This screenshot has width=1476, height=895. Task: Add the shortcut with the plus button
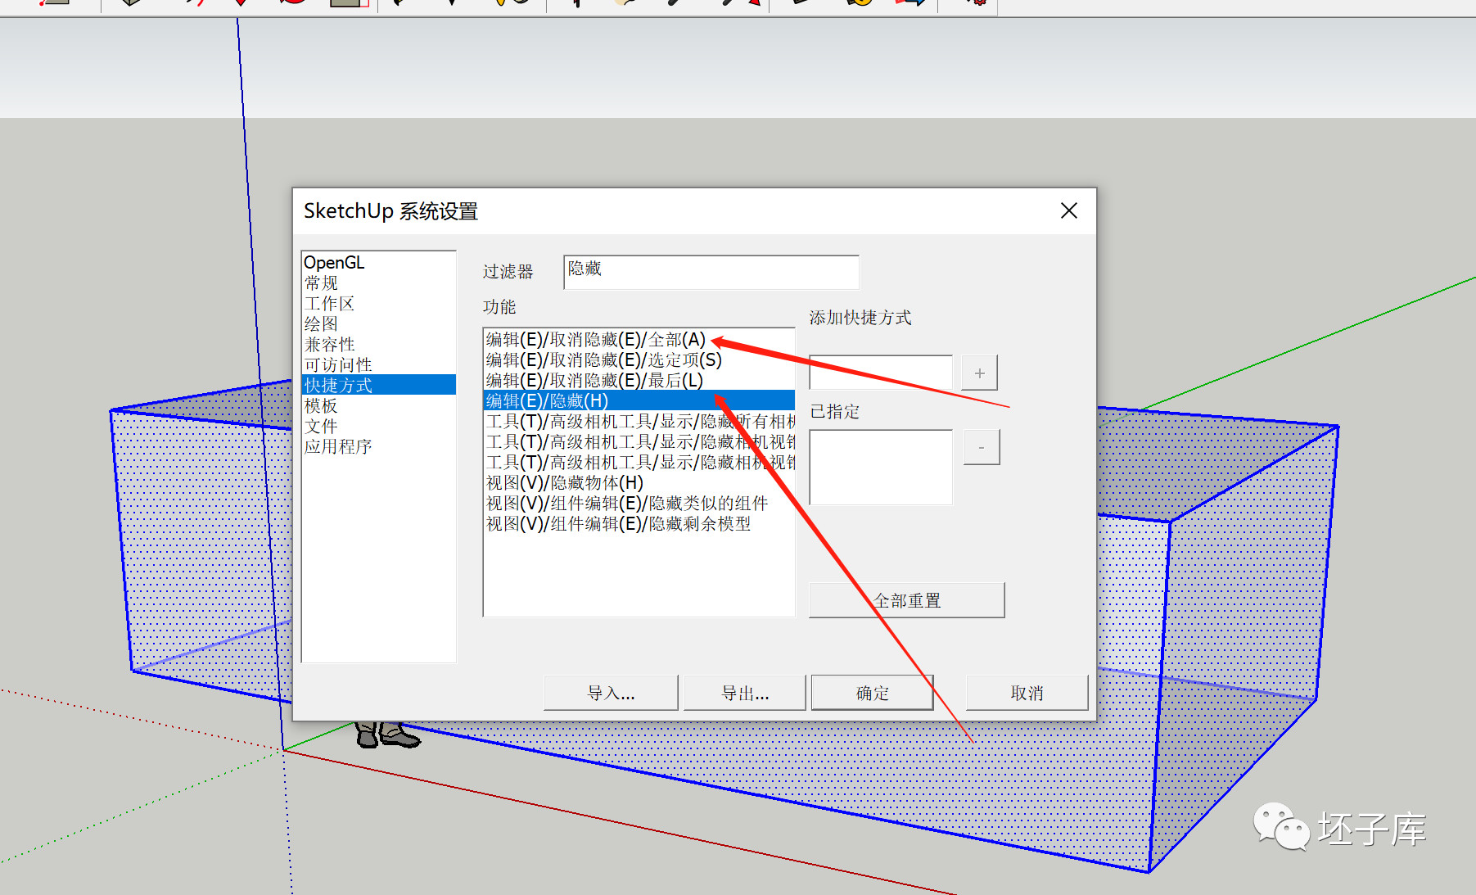pos(980,373)
